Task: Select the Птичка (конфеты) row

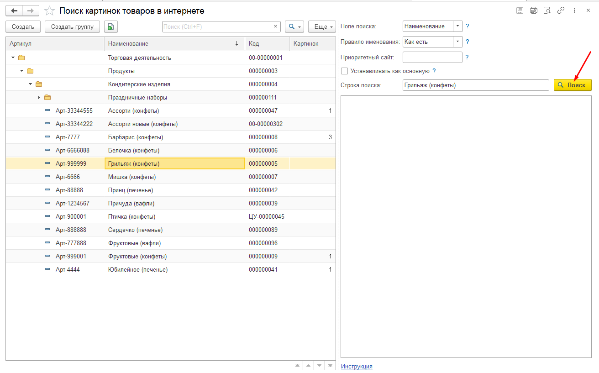Action: point(171,216)
